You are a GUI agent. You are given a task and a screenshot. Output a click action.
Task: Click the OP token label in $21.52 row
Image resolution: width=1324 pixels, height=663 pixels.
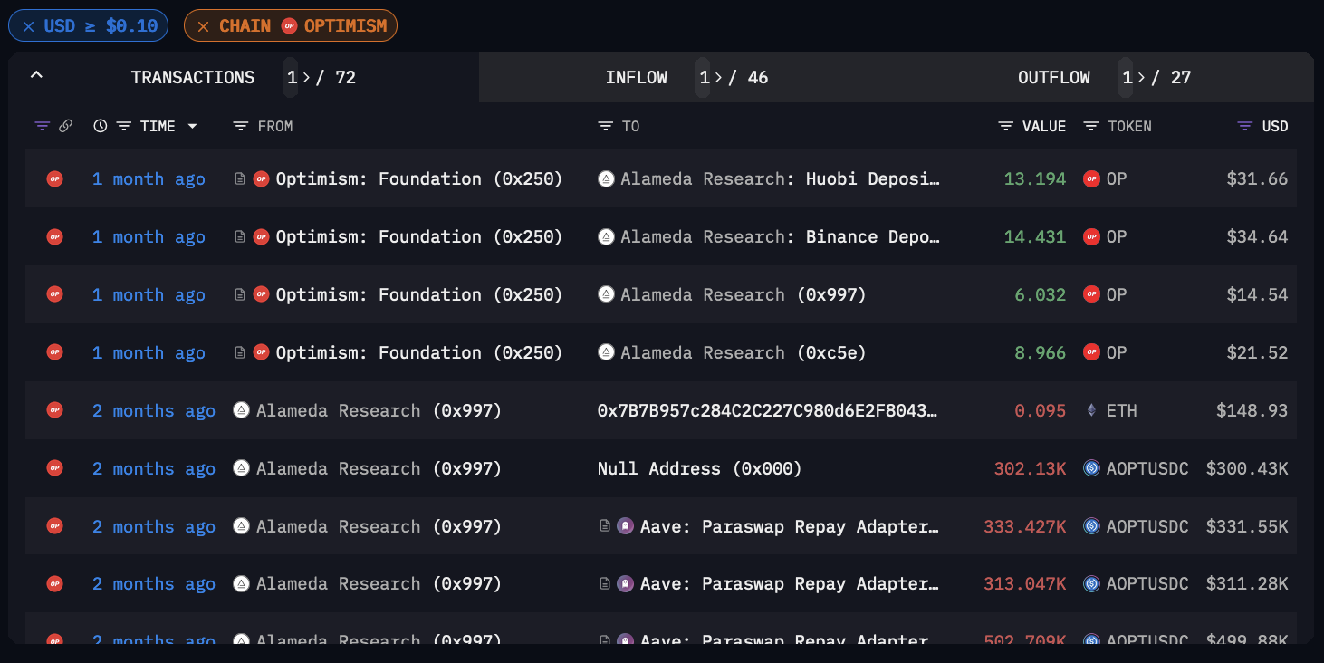click(1117, 353)
